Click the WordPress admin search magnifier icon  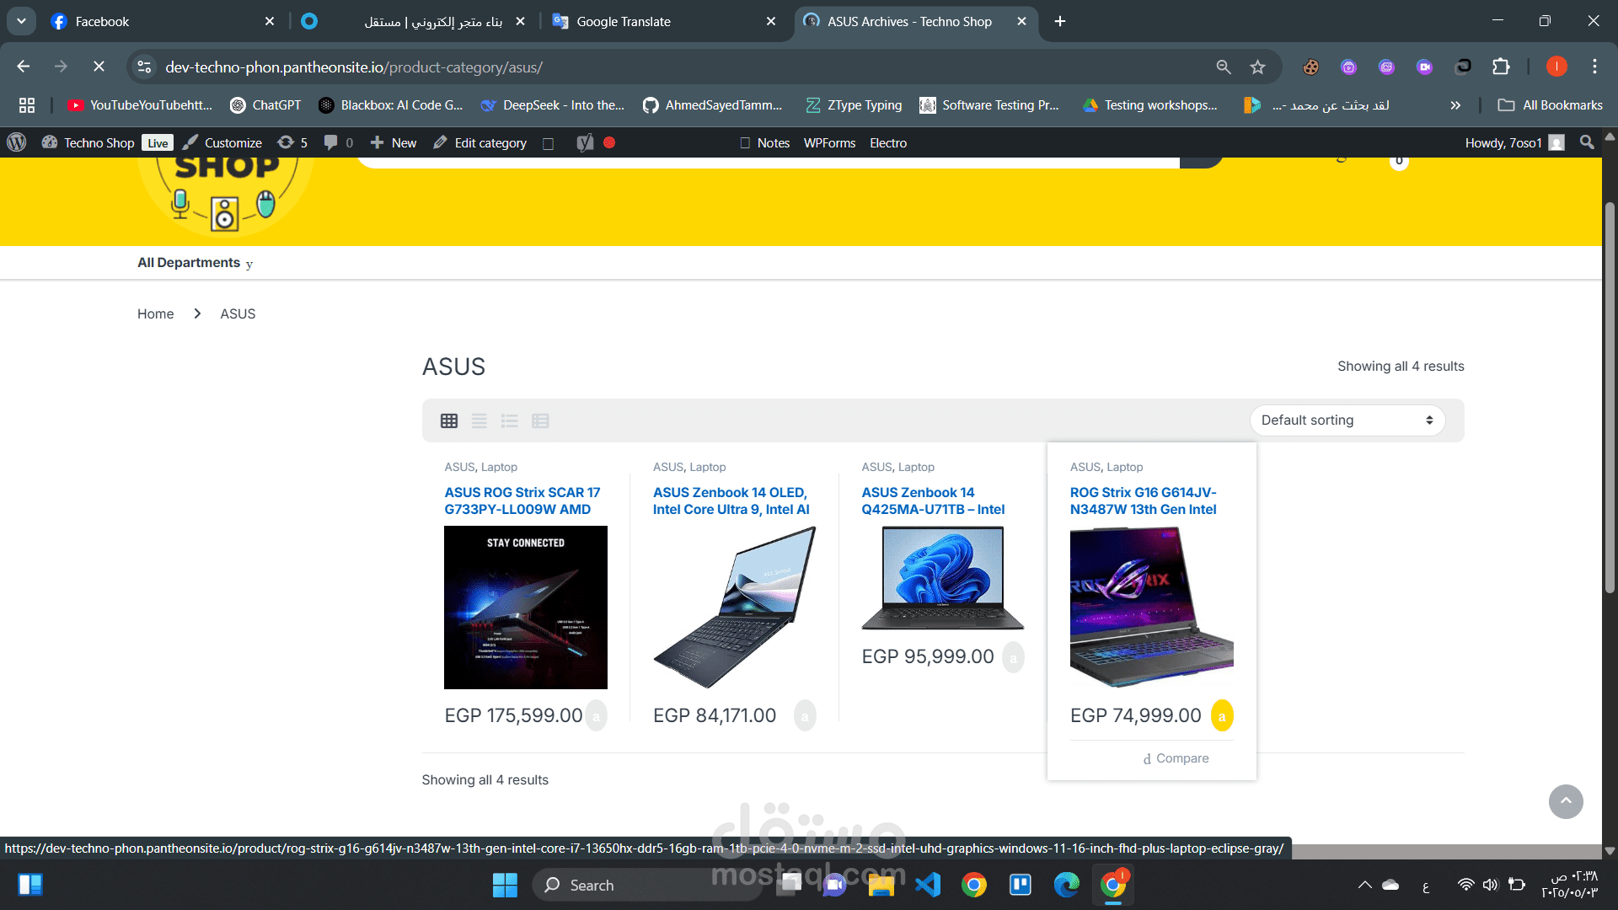1587,142
